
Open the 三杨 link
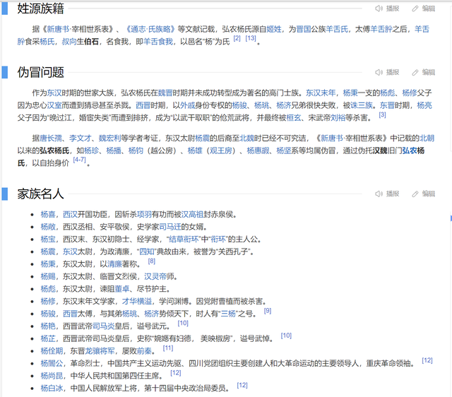click(x=228, y=314)
